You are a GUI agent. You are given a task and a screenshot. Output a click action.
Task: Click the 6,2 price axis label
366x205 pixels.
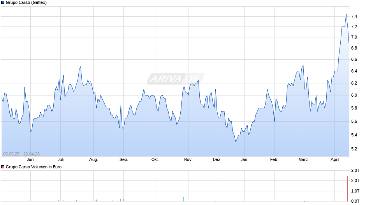pos(354,83)
